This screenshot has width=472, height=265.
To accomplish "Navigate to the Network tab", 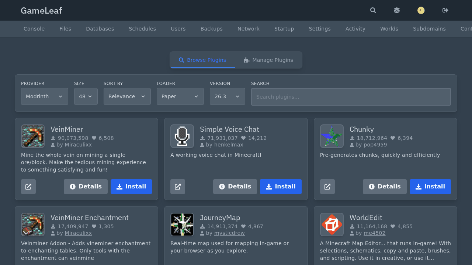I will click(x=249, y=29).
